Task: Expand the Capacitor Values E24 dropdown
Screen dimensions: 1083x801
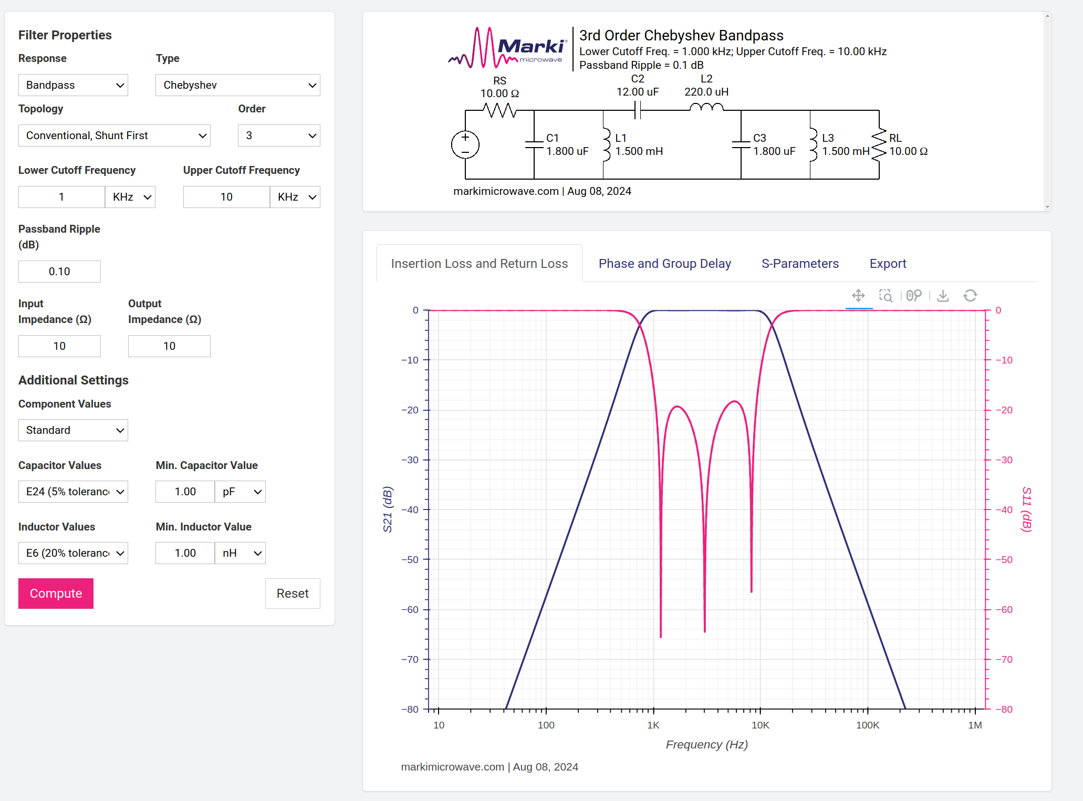Action: (x=73, y=492)
